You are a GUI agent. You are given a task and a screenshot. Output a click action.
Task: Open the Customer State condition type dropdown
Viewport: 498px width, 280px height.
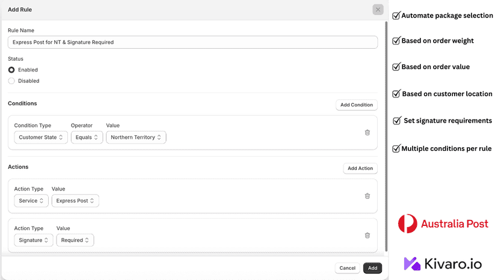coord(41,137)
